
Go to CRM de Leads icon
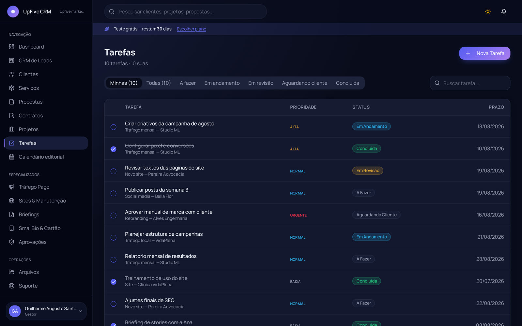(12, 61)
